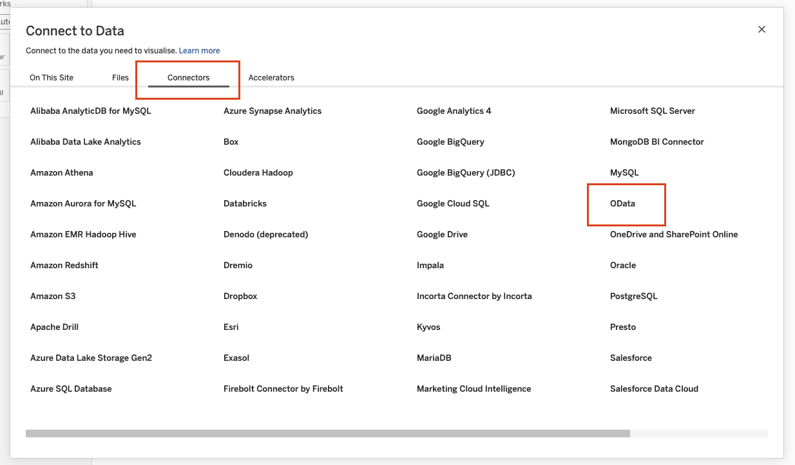Open the Learn more link
This screenshot has height=465, width=795.
[199, 51]
